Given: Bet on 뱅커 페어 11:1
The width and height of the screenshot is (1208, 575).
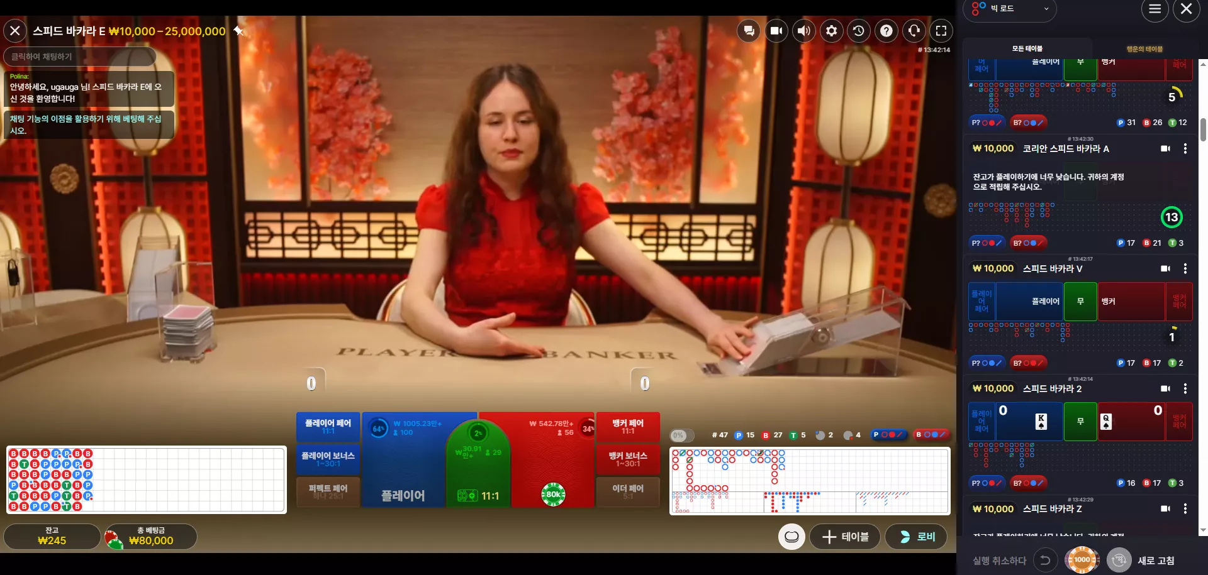Looking at the screenshot, I should pyautogui.click(x=628, y=427).
